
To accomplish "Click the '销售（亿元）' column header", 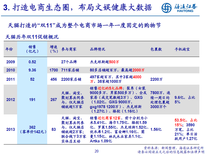I will tap(32, 49).
